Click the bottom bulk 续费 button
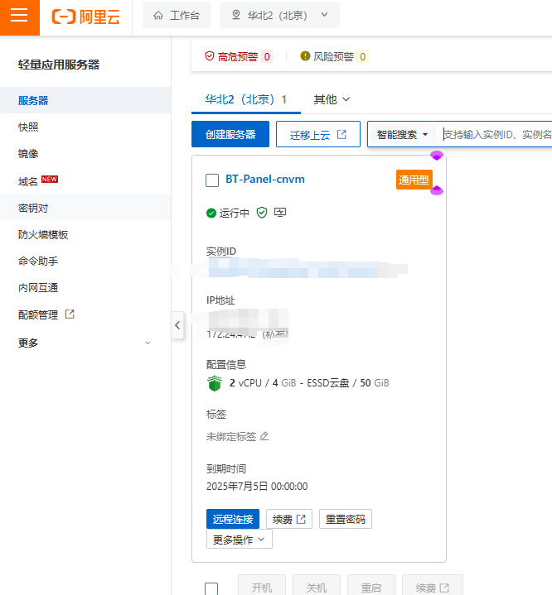552x595 pixels. [433, 587]
